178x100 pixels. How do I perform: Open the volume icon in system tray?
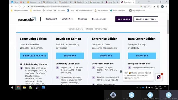152,87
